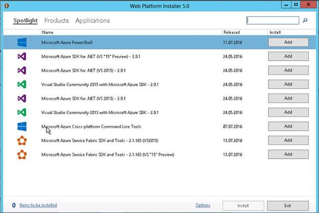This screenshot has width=319, height=213.
Task: Click the 11.07.2016 release date
Action: pyautogui.click(x=233, y=43)
